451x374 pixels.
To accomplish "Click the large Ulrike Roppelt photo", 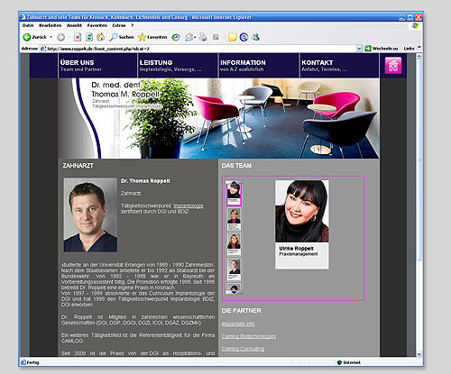I will point(302,211).
